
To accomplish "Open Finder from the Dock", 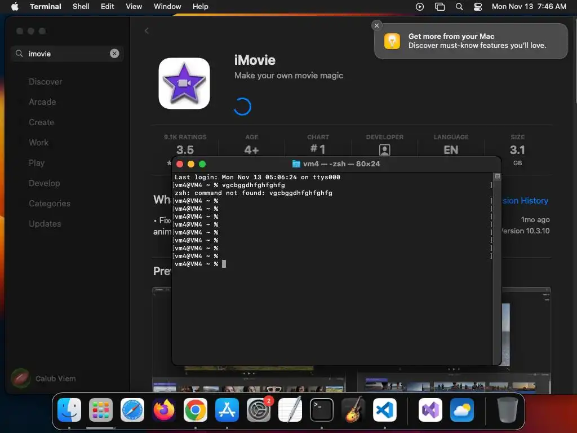I will (69, 410).
